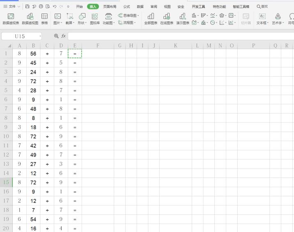Screen dimensions: 294x232
Task: Click the 查找 search button
Action: pyautogui.click(x=262, y=7)
